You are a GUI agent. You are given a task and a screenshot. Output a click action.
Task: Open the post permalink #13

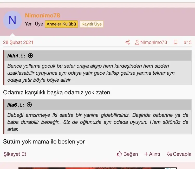tap(187, 42)
